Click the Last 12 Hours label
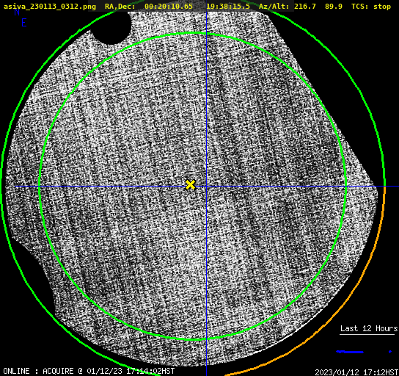Viewport: 399px width, 376px height. tap(369, 328)
